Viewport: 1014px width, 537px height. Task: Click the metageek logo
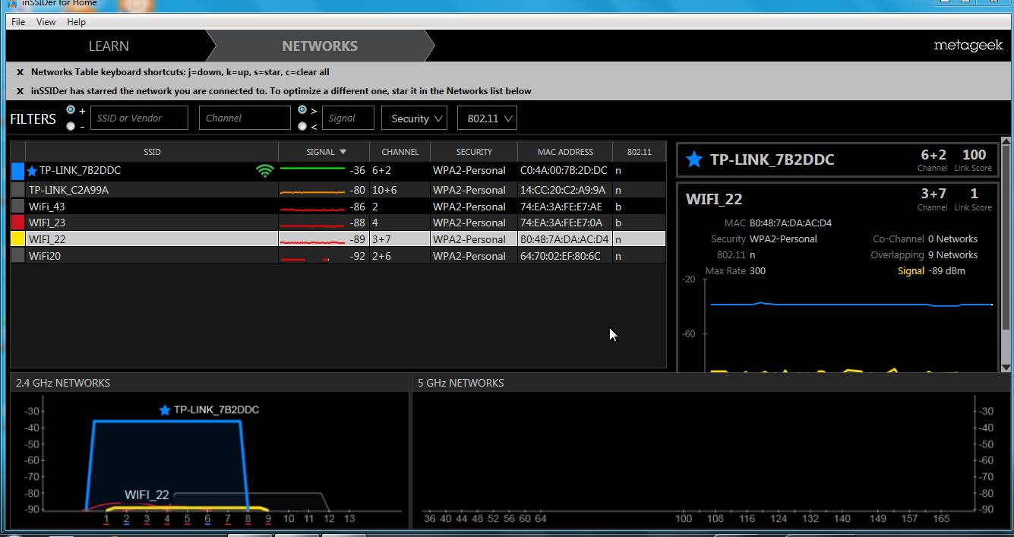968,46
